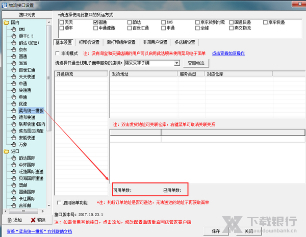This screenshot has height=237, width=306.
Task: Click the hand icon next to 安能快递
Action: pyautogui.click(x=13, y=138)
